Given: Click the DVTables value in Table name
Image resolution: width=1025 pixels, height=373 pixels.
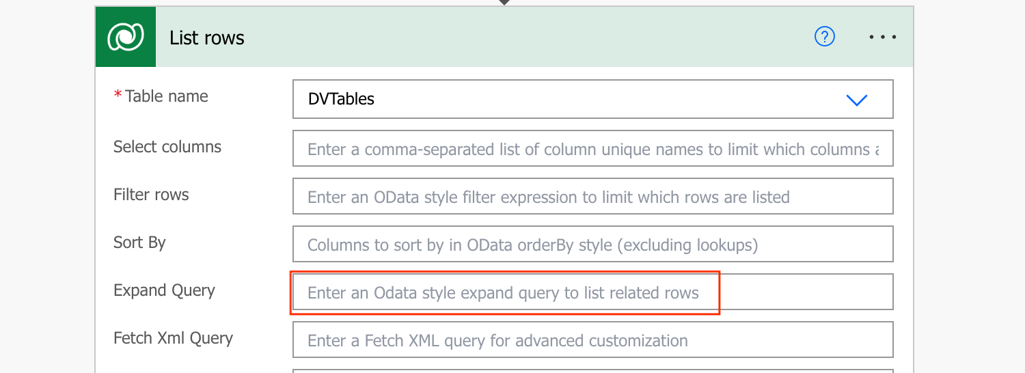Looking at the screenshot, I should pos(341,99).
